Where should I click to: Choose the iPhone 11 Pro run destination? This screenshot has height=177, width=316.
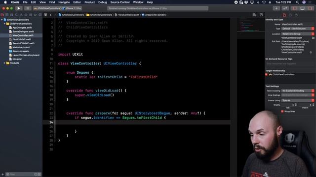click(x=72, y=8)
